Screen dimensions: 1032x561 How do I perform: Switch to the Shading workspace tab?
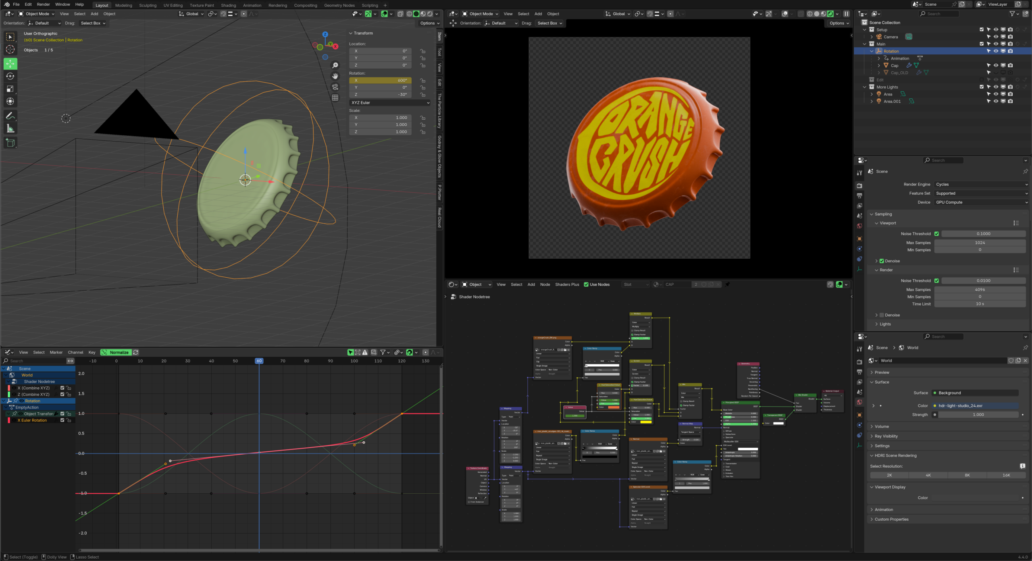[228, 5]
